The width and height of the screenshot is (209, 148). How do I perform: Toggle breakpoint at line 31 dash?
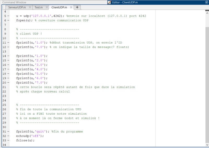coord(8,132)
